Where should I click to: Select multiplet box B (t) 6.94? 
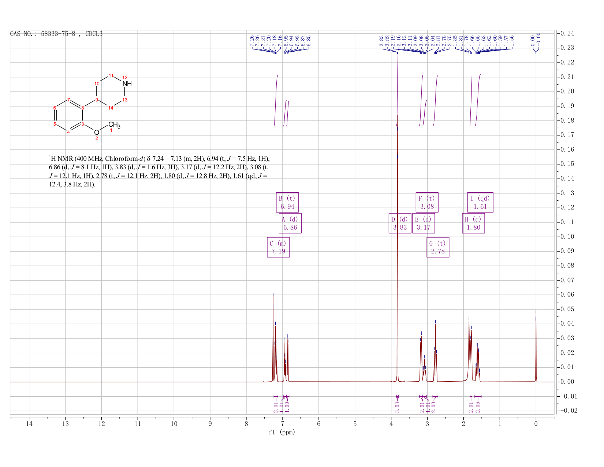coord(287,202)
